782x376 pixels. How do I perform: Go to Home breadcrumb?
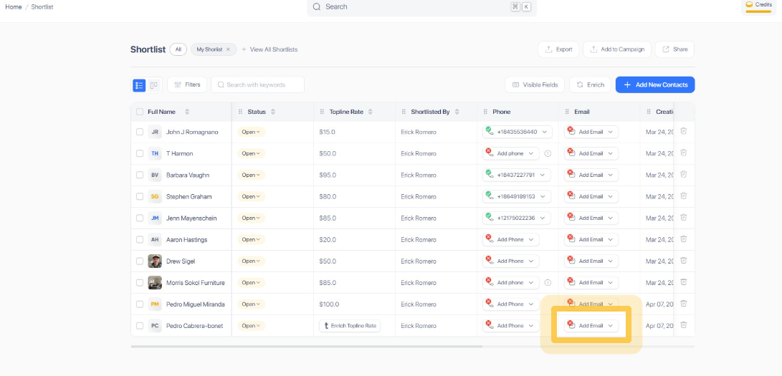pyautogui.click(x=14, y=7)
